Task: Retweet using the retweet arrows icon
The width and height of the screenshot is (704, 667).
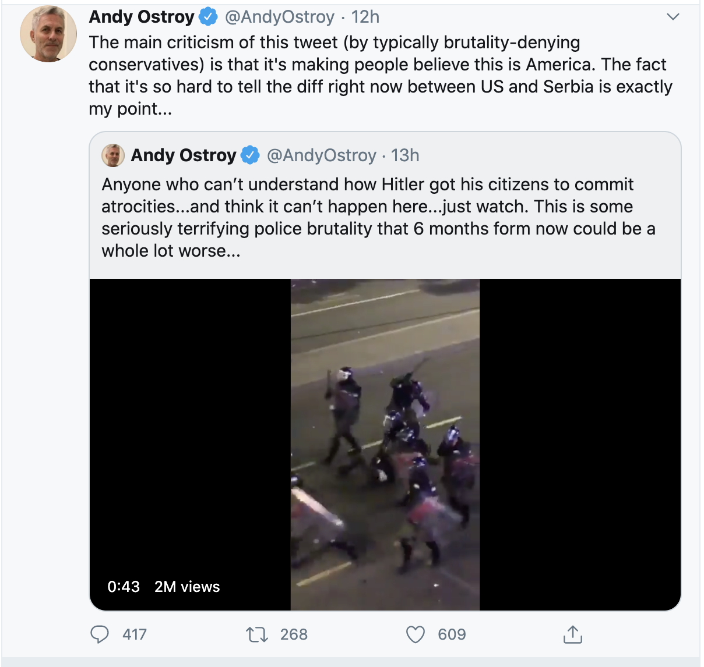Action: tap(257, 634)
